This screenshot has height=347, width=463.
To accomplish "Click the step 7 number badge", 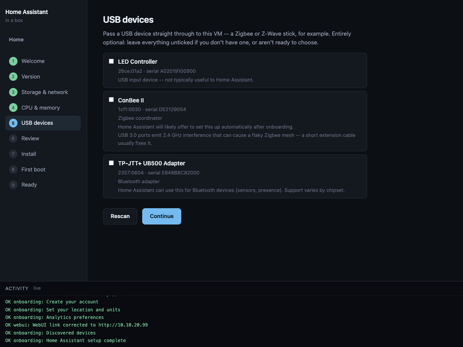I will click(13, 154).
